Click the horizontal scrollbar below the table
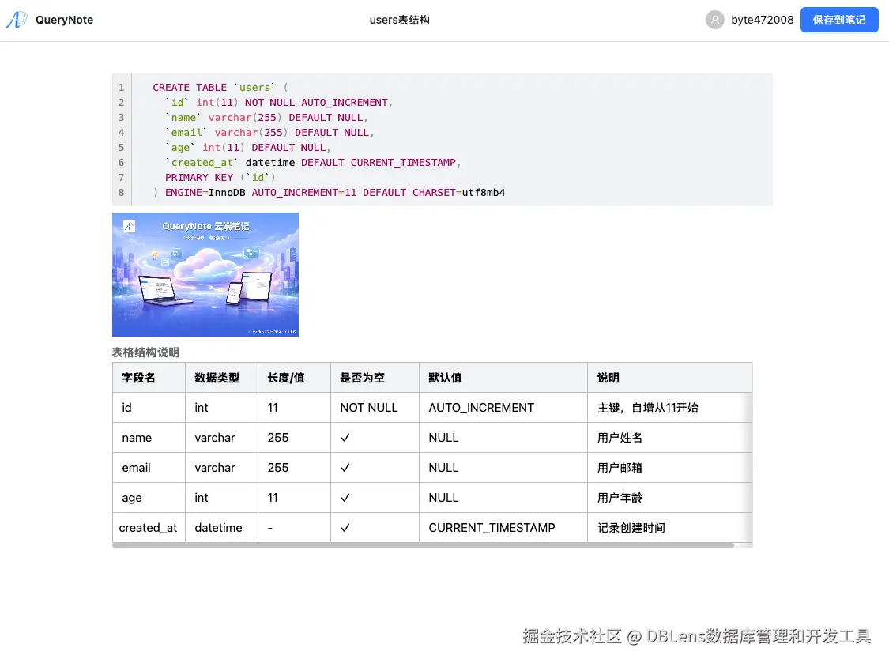 423,545
